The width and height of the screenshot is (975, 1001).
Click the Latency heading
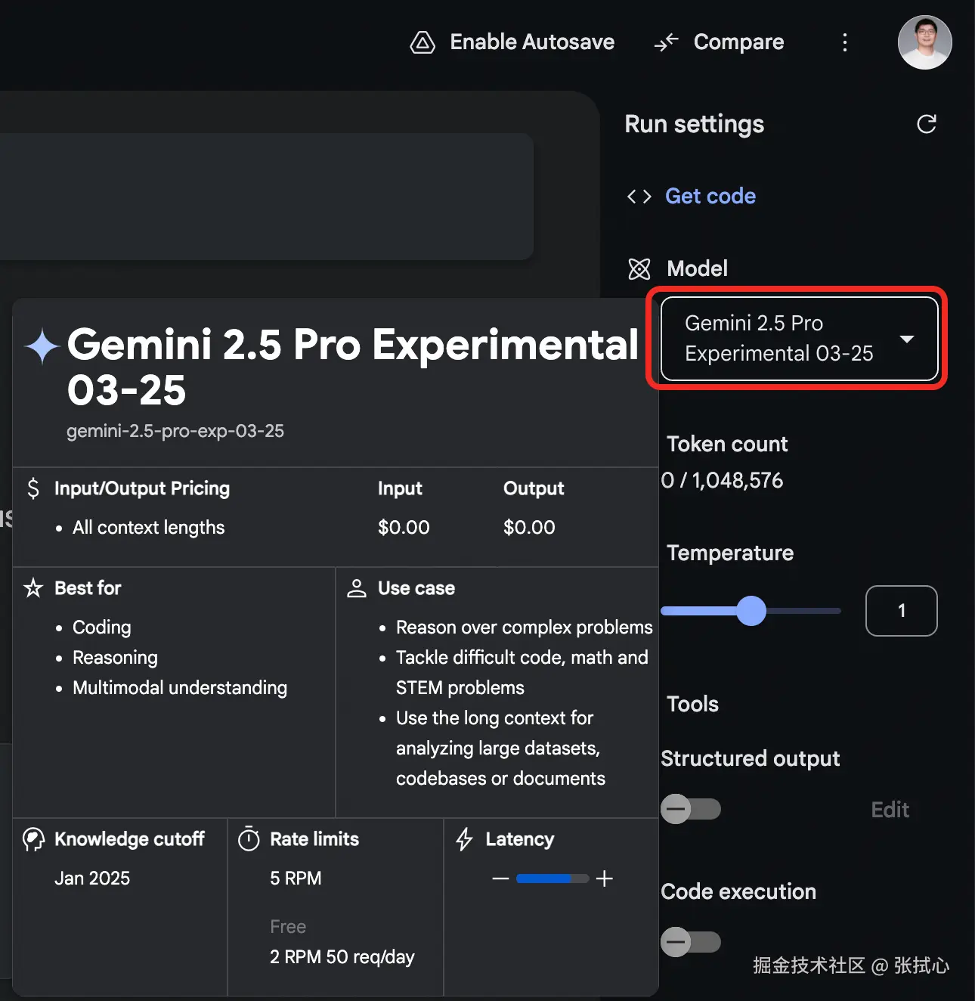[520, 839]
